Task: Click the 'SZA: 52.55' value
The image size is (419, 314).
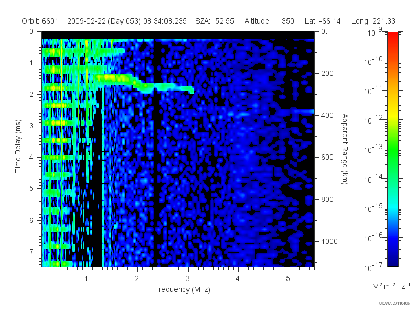Action: pyautogui.click(x=215, y=21)
